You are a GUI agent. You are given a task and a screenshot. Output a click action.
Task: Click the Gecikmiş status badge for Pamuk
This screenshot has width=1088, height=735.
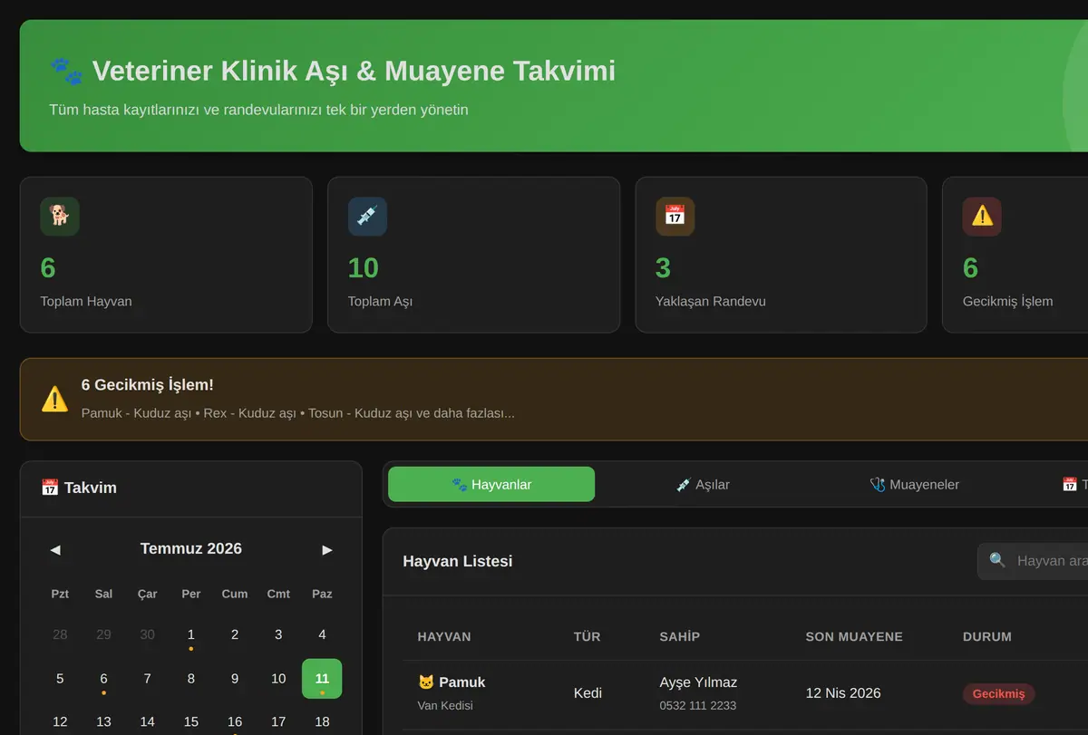998,693
